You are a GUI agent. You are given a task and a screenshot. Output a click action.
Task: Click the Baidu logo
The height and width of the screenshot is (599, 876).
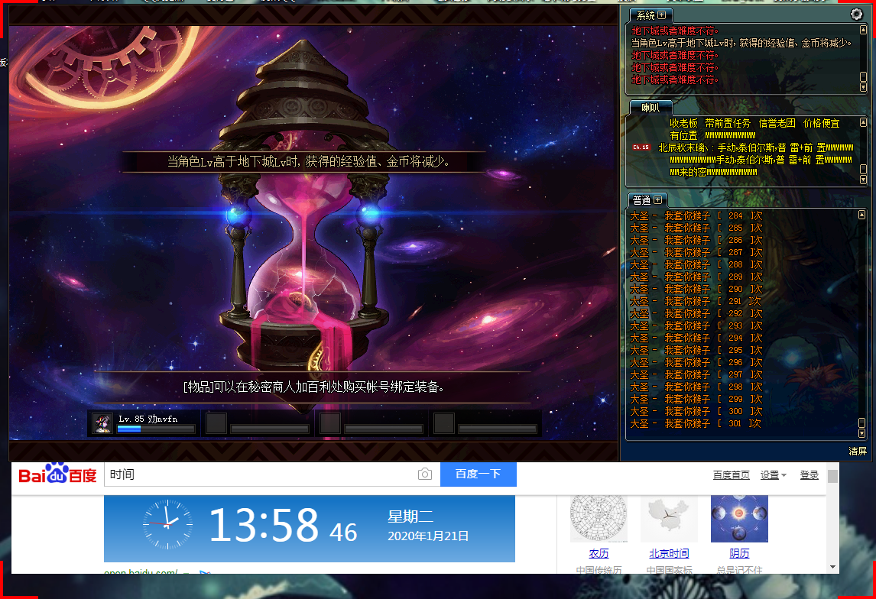pyautogui.click(x=57, y=474)
